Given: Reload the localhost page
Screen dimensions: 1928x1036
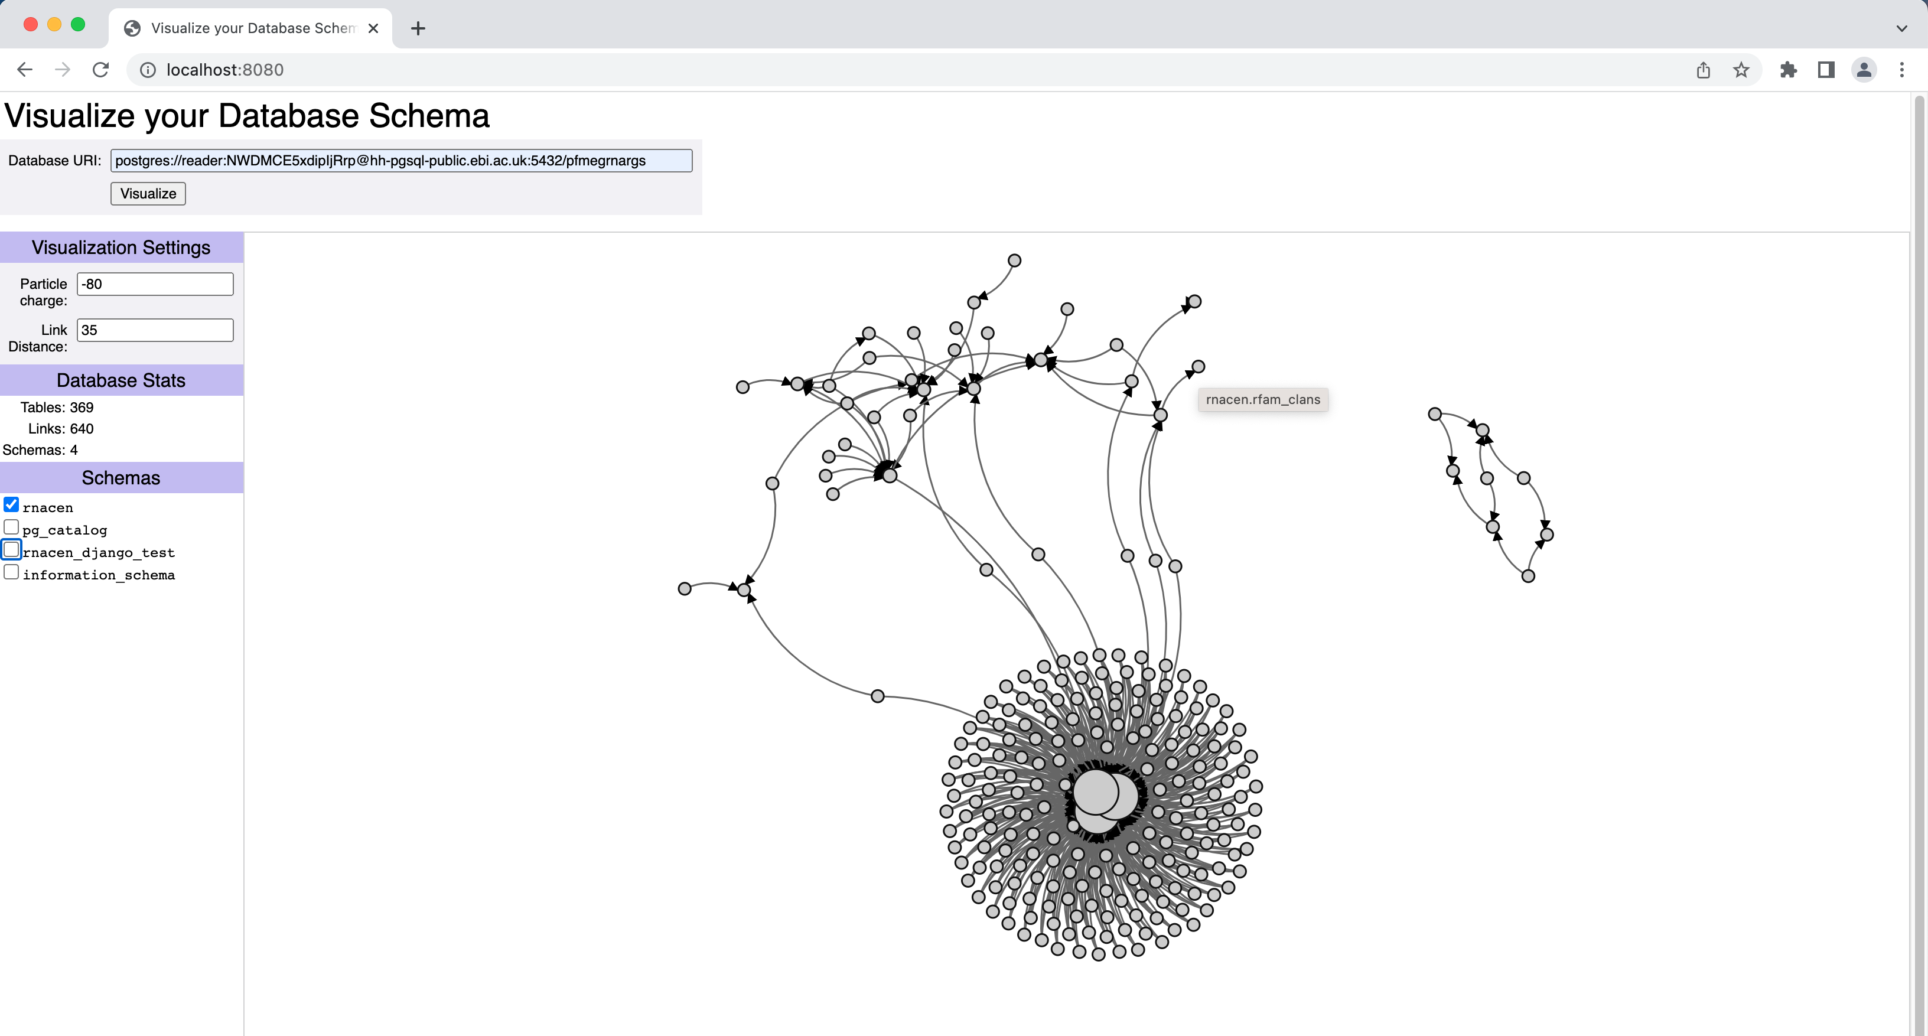Looking at the screenshot, I should tap(100, 70).
